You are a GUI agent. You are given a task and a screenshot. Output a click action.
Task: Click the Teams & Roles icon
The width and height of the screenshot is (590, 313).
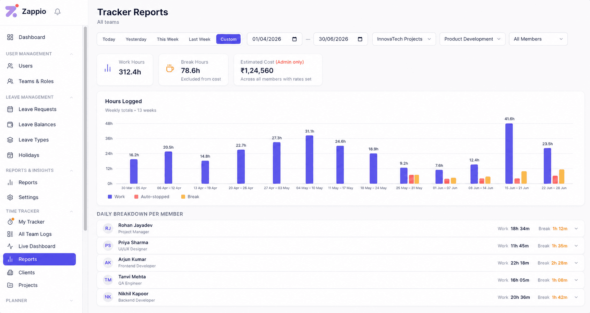pyautogui.click(x=10, y=81)
